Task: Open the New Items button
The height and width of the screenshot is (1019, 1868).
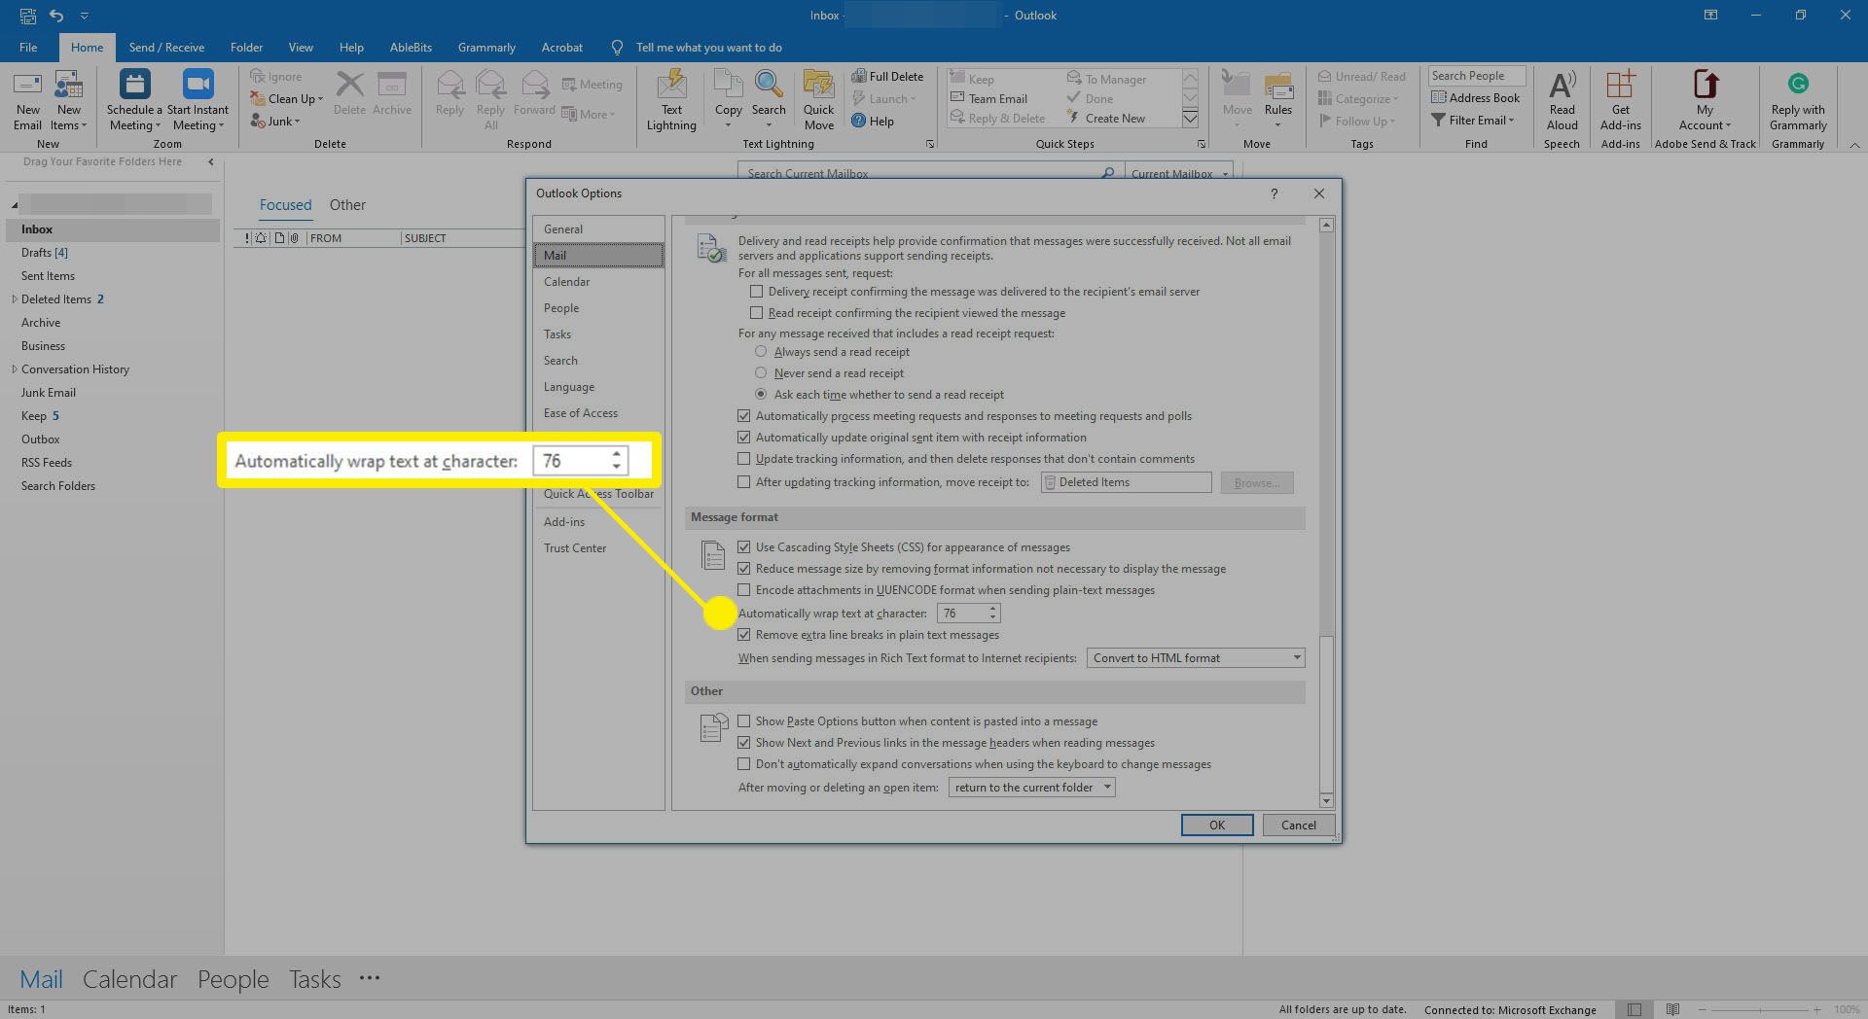Action: coord(68,101)
